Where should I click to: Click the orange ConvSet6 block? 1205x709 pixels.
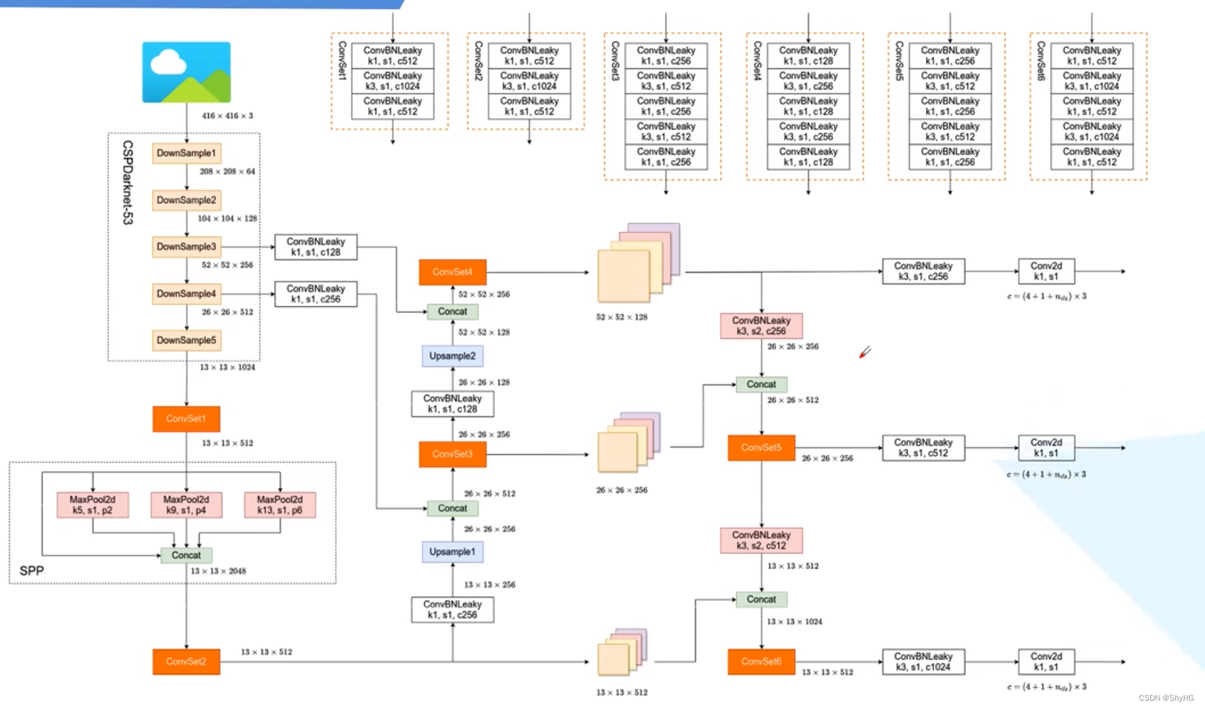pyautogui.click(x=761, y=661)
